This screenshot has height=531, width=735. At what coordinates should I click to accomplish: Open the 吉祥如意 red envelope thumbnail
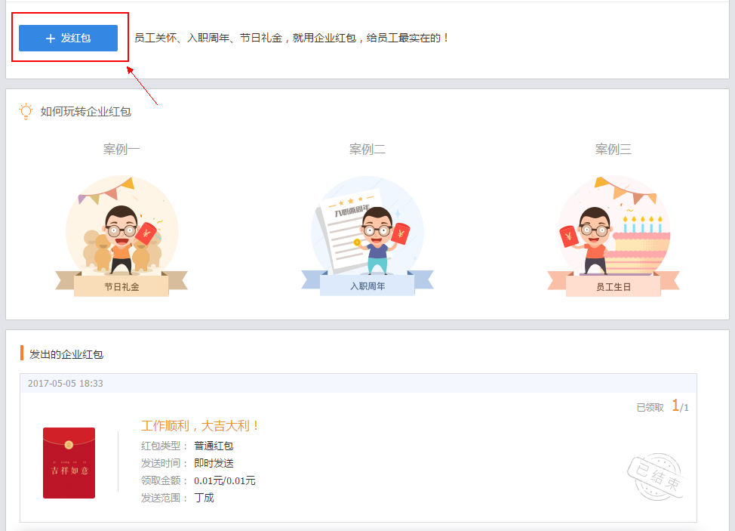[69, 463]
